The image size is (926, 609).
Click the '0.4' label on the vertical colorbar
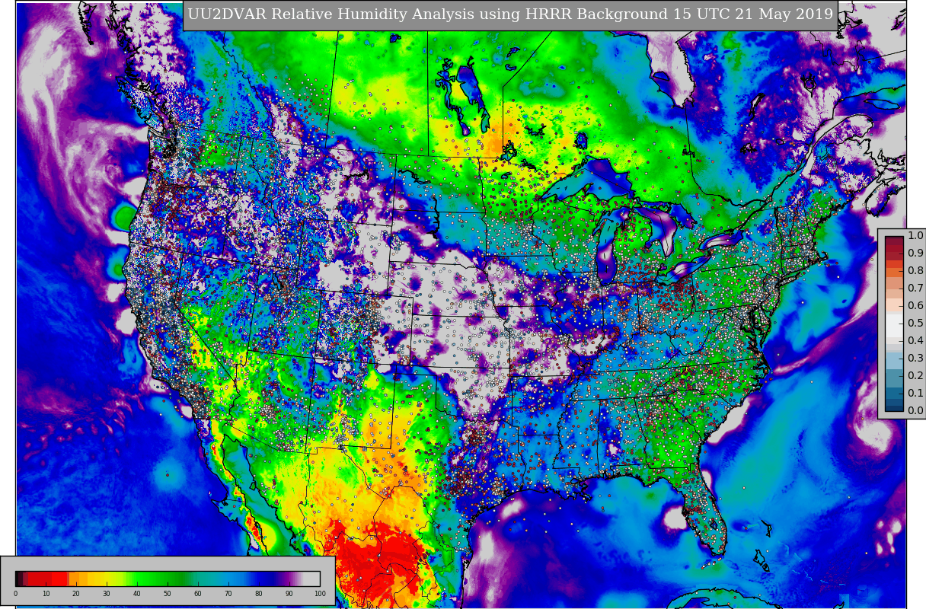[915, 341]
